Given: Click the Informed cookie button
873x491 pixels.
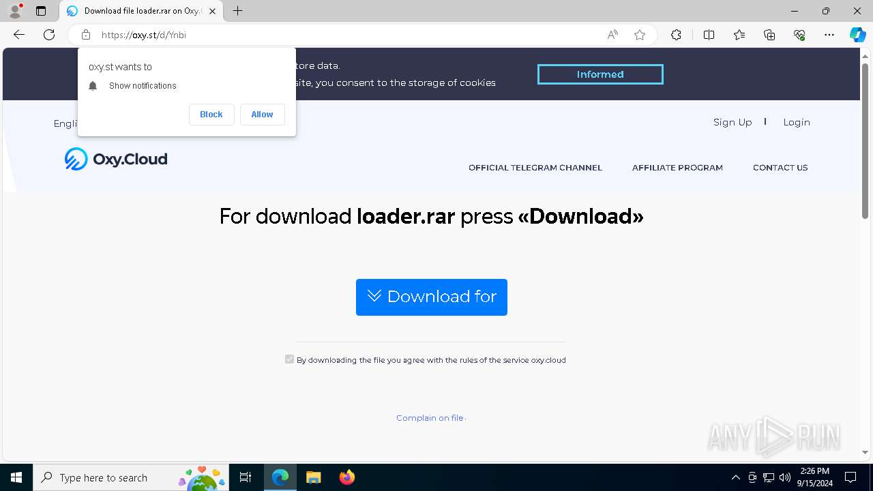Looking at the screenshot, I should coord(600,74).
